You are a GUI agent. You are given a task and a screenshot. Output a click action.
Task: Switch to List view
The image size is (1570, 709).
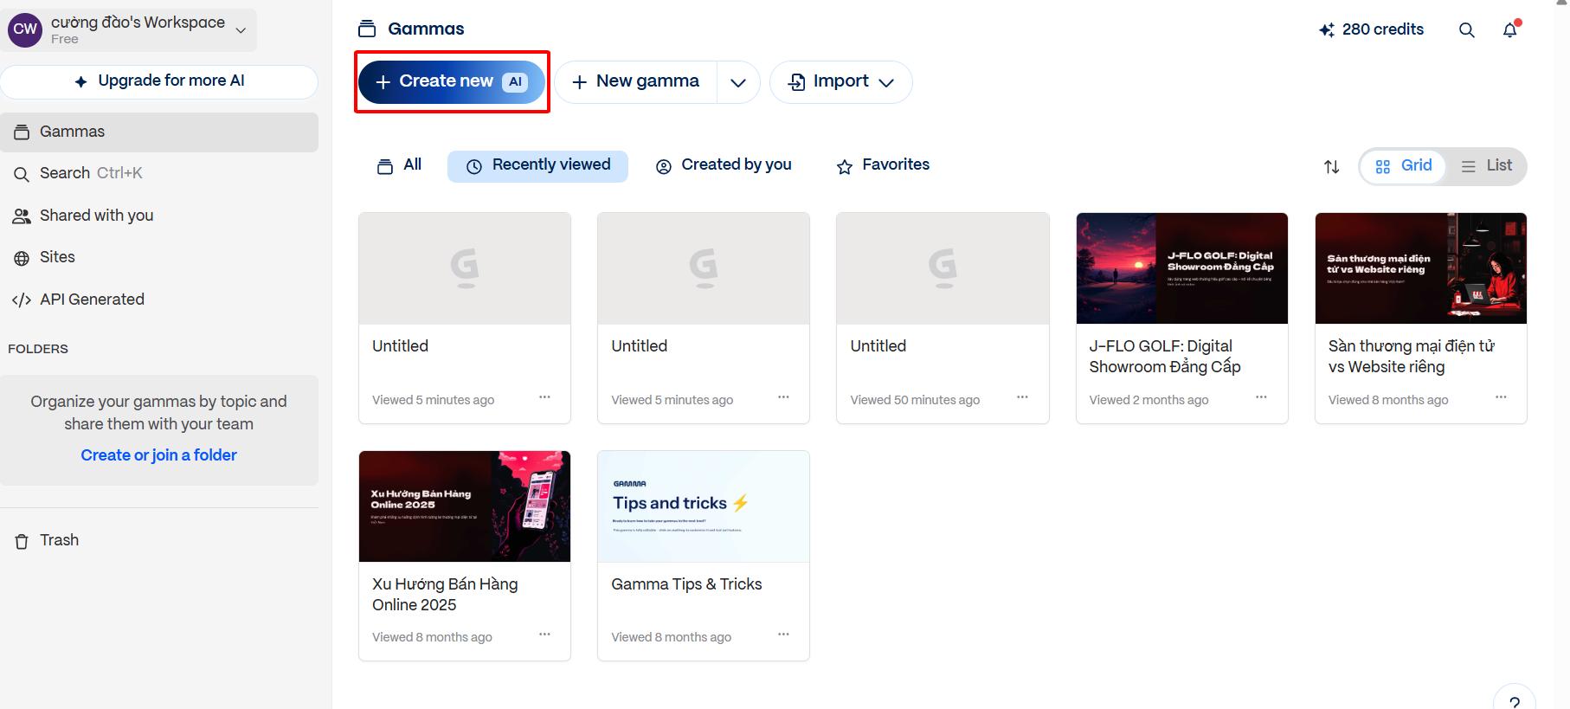pos(1486,166)
